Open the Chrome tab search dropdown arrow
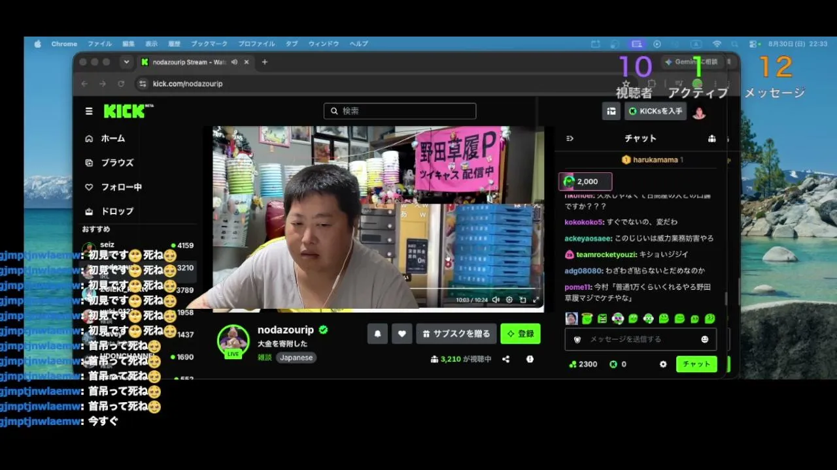Image resolution: width=837 pixels, height=470 pixels. tap(126, 62)
